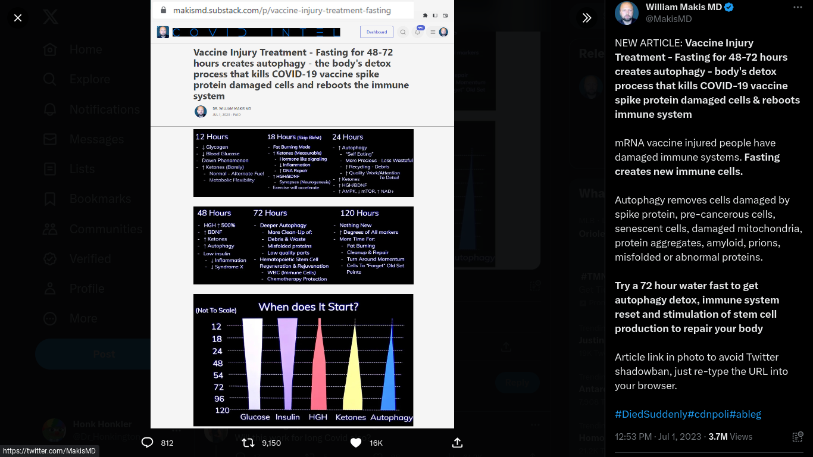This screenshot has height=457, width=813.
Task: Like the tweet with the heart icon
Action: click(x=356, y=443)
